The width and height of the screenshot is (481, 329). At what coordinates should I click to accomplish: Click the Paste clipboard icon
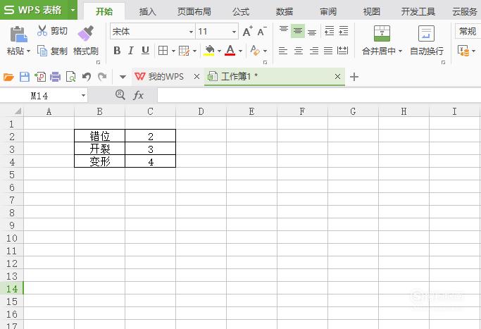point(18,34)
